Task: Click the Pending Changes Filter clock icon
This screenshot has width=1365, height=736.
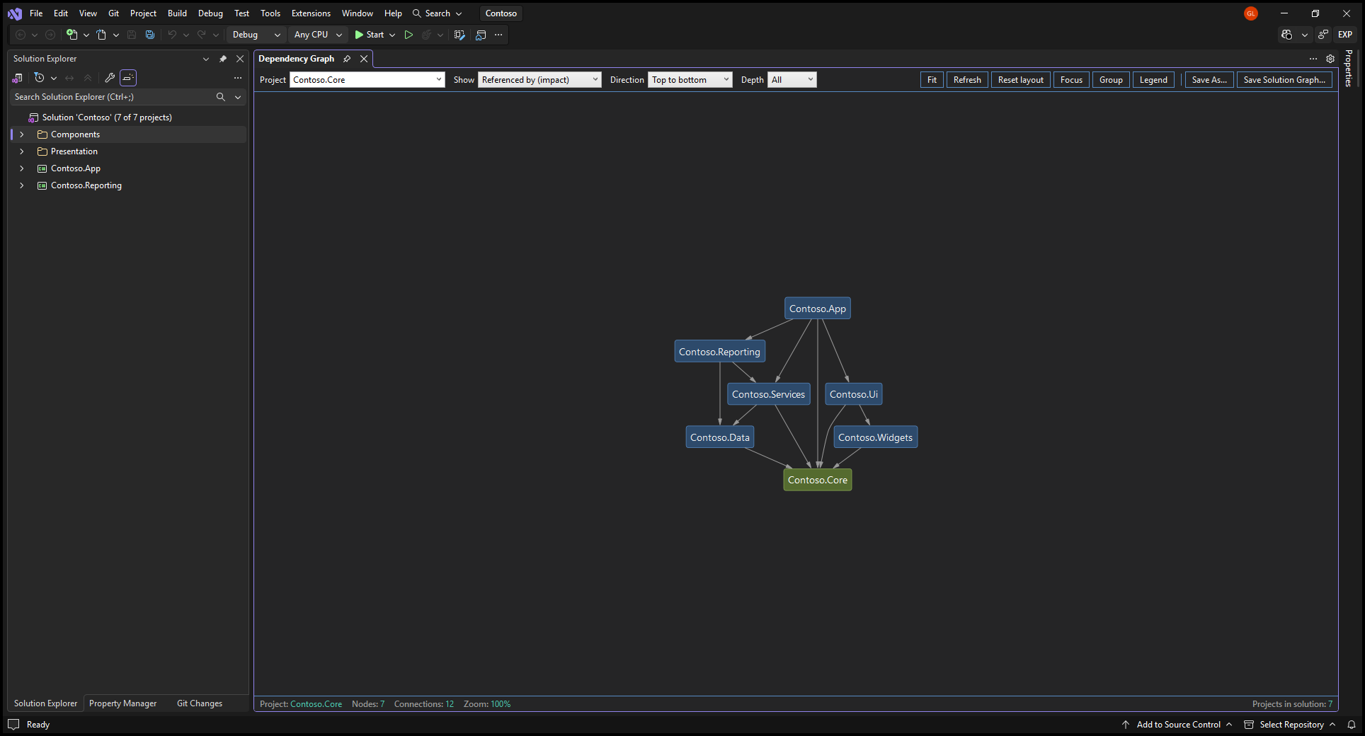Action: (x=40, y=78)
